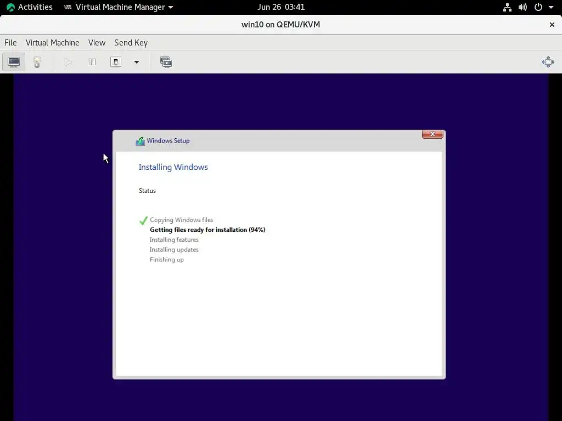Viewport: 562px width, 421px height.
Task: Open the clock and calendar panel
Action: (281, 7)
